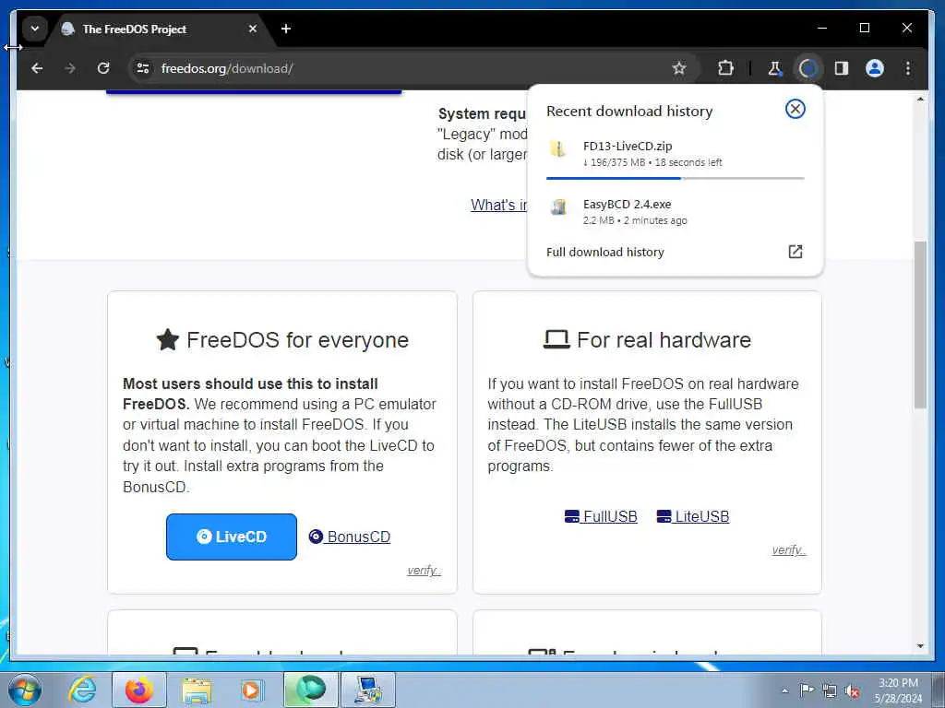Click Full download history text

(605, 253)
